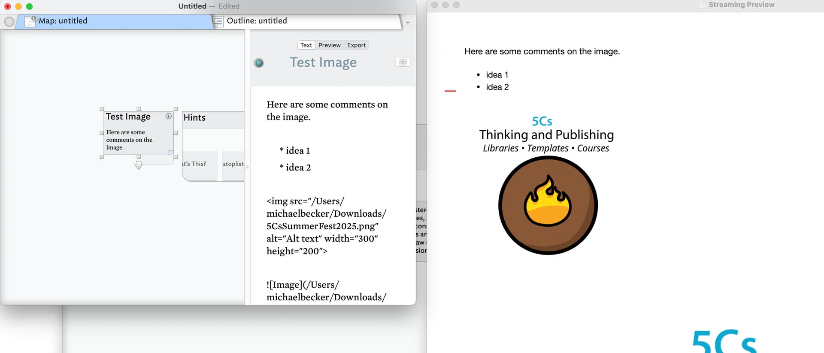Screen dimensions: 824x353
Task: Click the top-left corner handle of Test Image note
Action: 102,109
